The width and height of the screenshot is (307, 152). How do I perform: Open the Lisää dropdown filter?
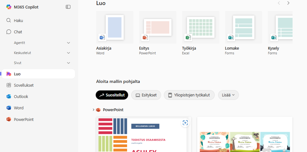click(x=228, y=95)
